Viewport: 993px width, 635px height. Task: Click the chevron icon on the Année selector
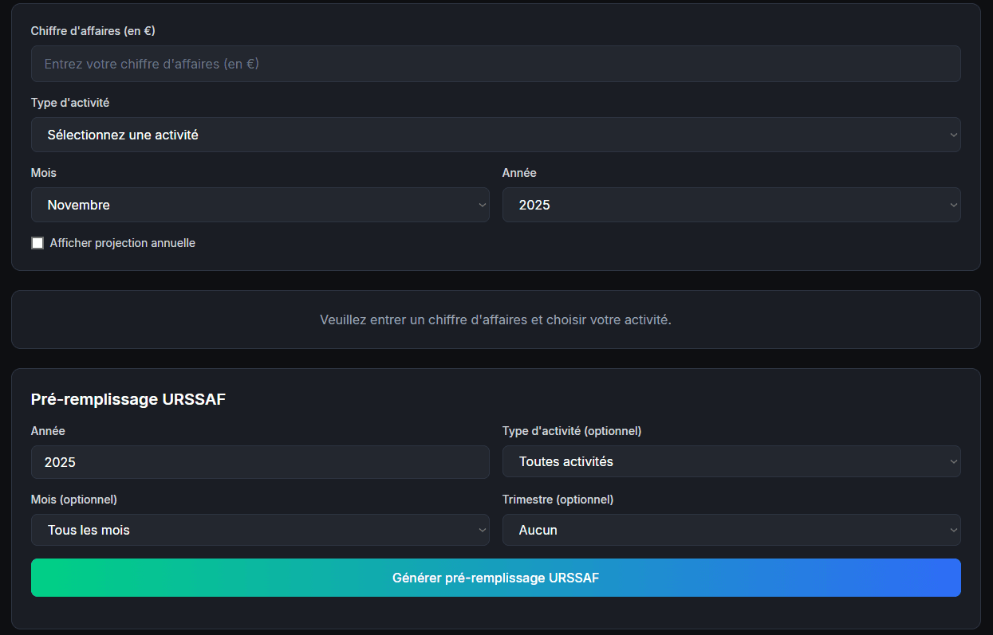952,205
